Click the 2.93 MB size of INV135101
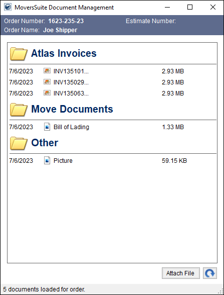224x295 pixels. coord(173,71)
